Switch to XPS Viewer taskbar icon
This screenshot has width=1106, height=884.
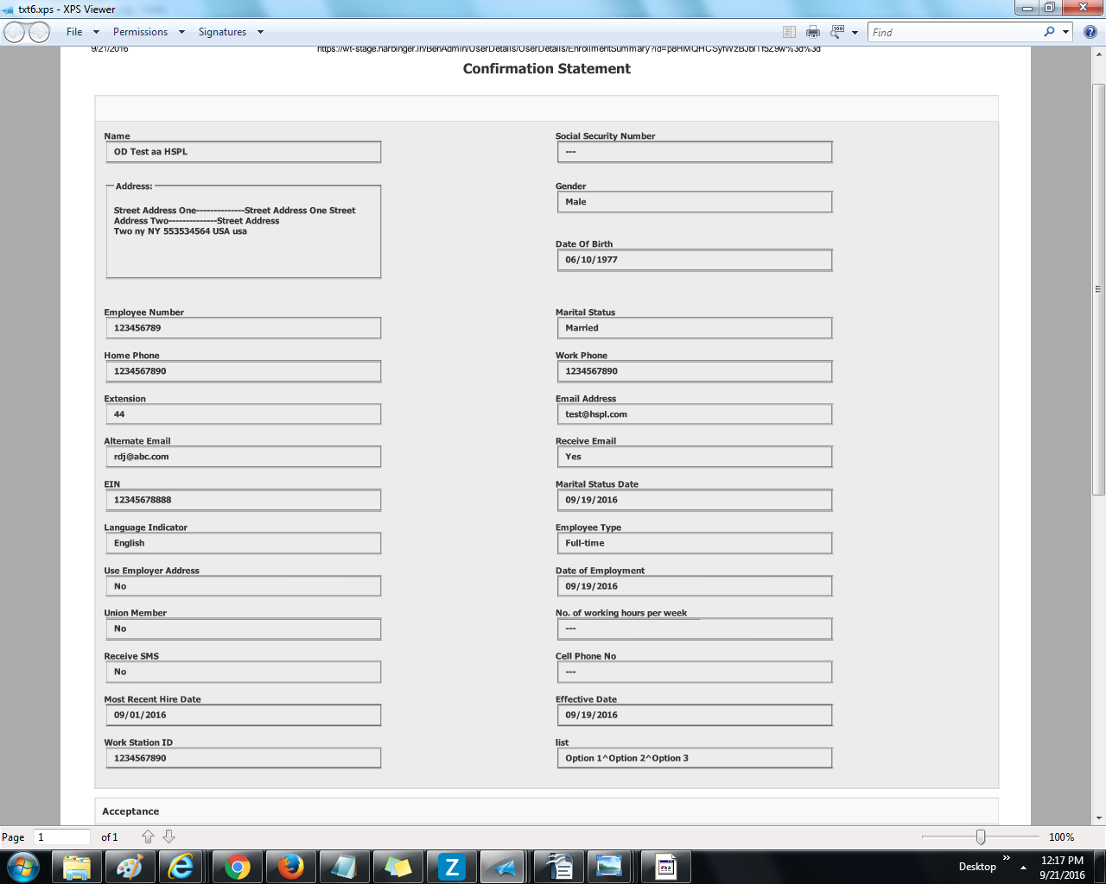pos(503,867)
